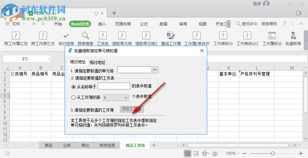Image resolution: width=308 pixels, height=158 pixels.
Task: Switch to 相对地址 tab in dialog
Action: [x=98, y=62]
